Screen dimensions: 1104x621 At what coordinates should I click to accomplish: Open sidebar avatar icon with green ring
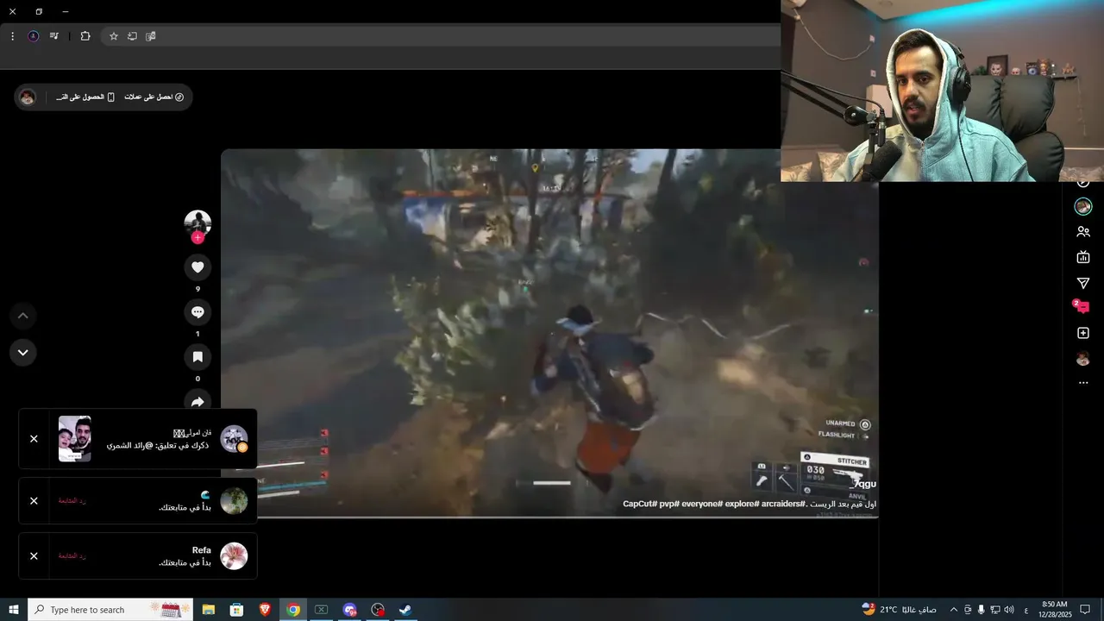pos(1083,207)
